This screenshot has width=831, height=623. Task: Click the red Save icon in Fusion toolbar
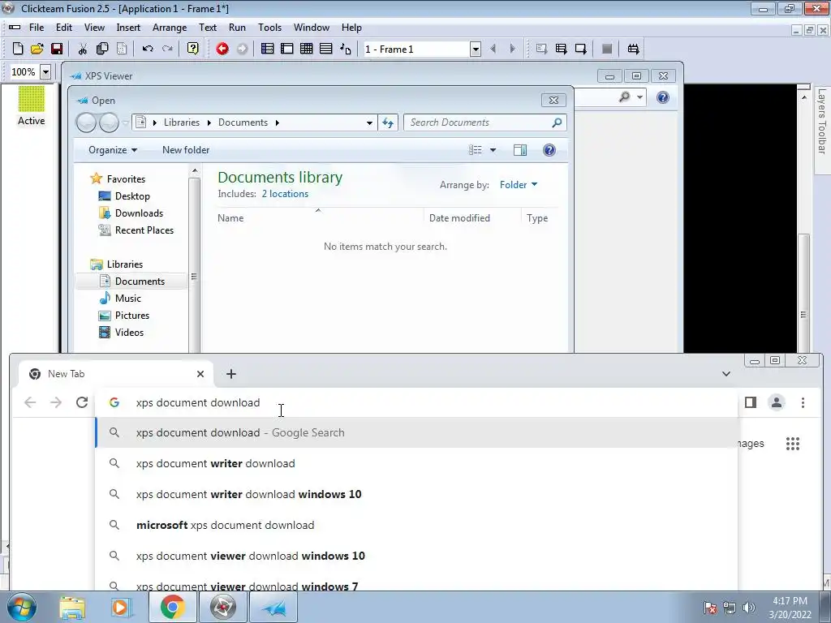(x=57, y=49)
